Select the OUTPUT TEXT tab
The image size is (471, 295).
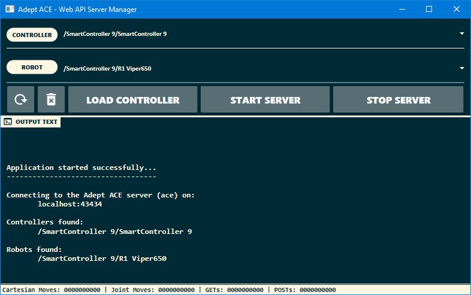pyautogui.click(x=31, y=122)
